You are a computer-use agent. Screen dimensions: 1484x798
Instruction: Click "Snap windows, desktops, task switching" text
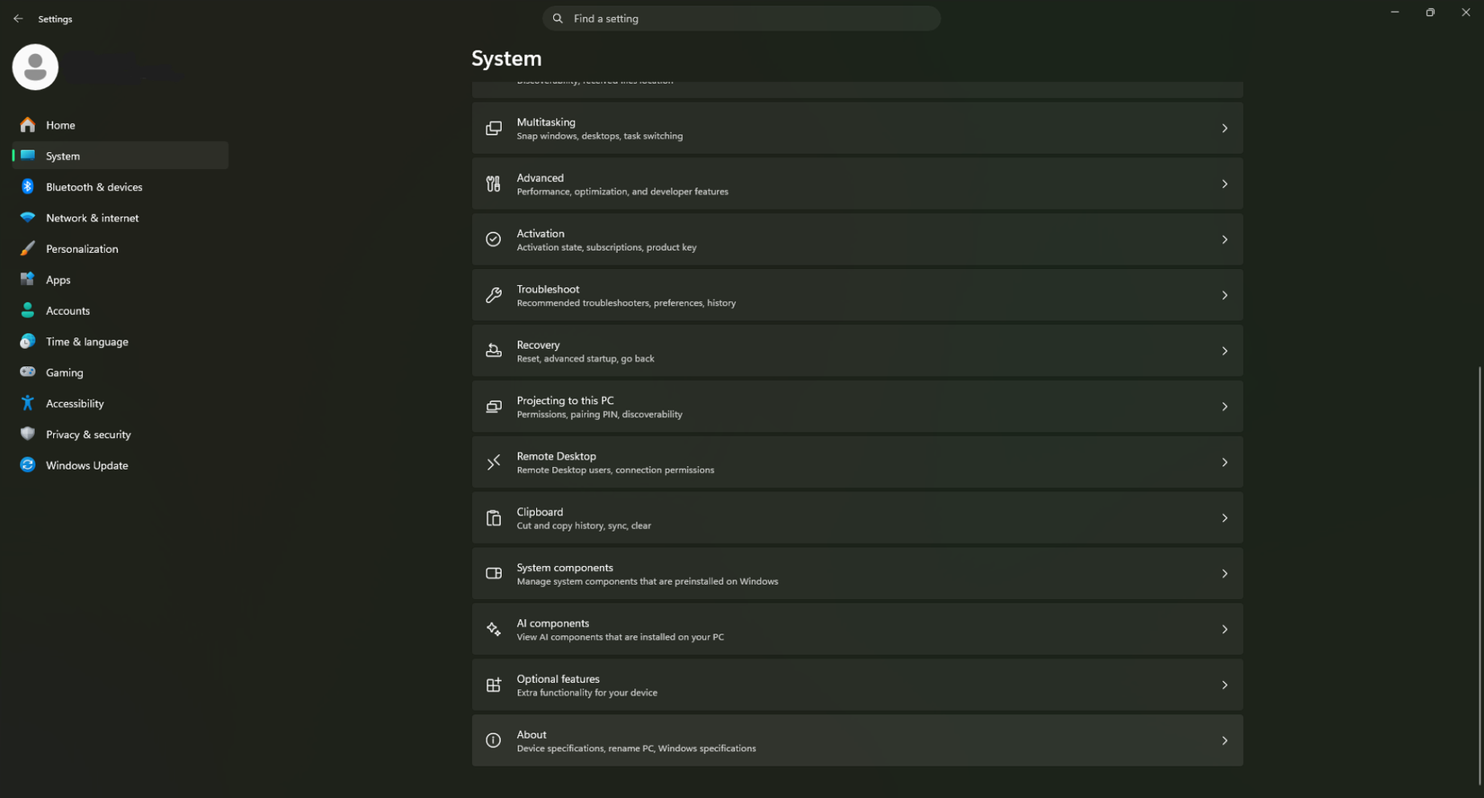point(599,136)
